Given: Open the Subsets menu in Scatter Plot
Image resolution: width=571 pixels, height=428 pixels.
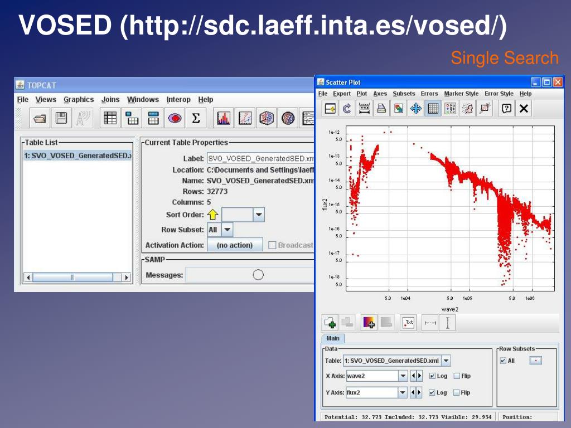Looking at the screenshot, I should [404, 94].
